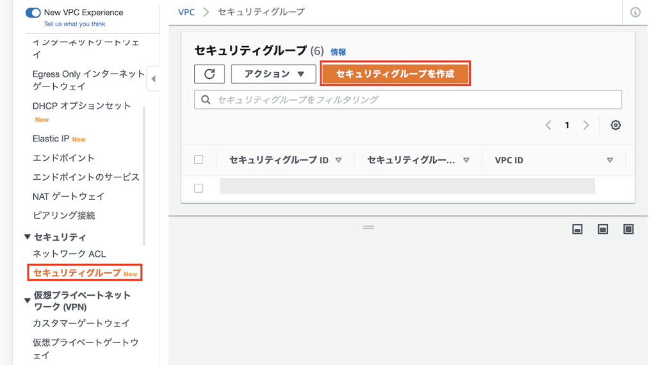Collapse the 仮想プライベートネットワーク (VPN) section
This screenshot has width=656, height=365.
[x=28, y=300]
